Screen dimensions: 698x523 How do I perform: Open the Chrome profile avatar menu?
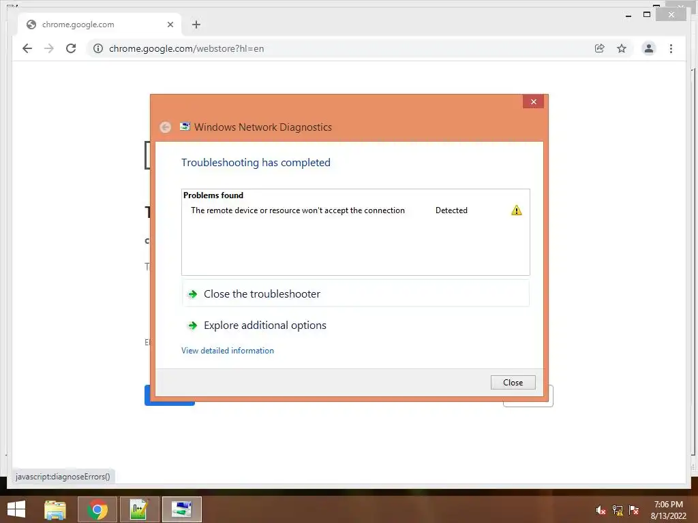click(x=649, y=48)
